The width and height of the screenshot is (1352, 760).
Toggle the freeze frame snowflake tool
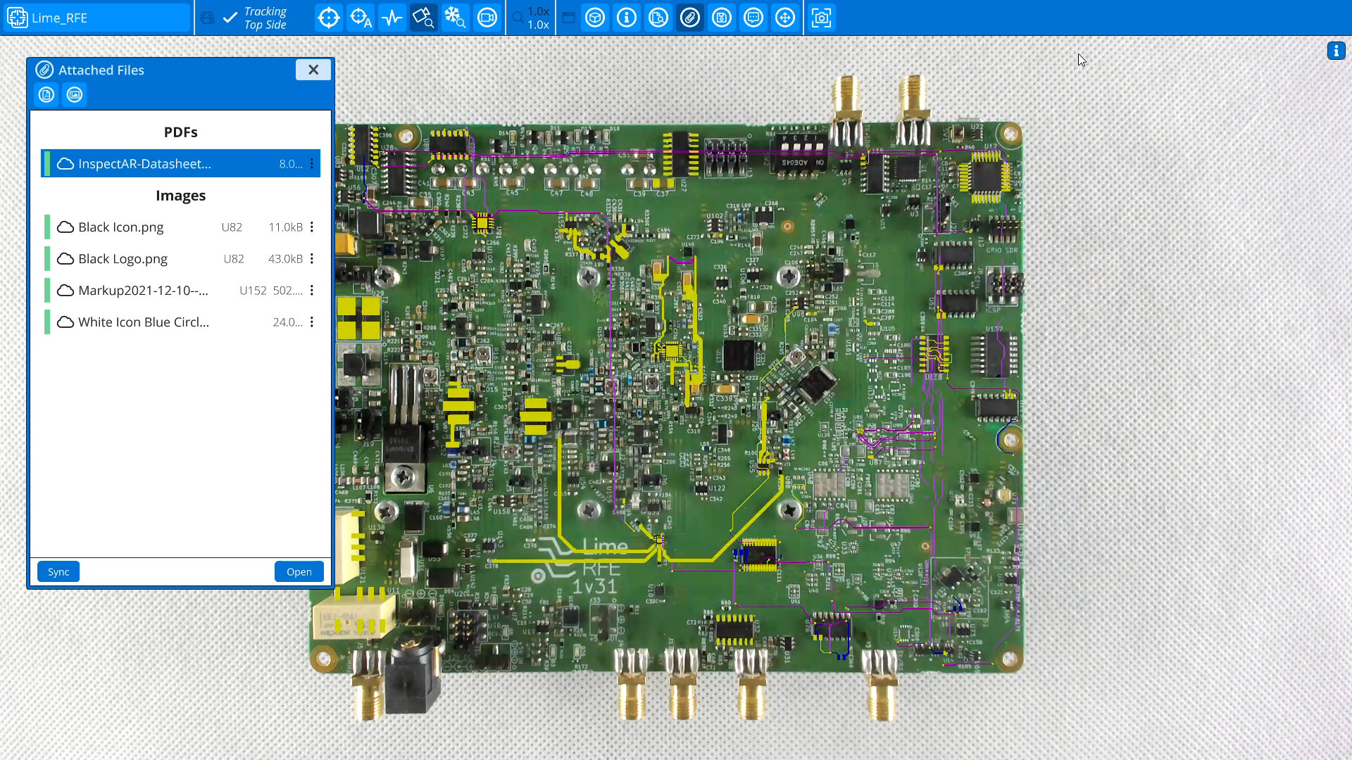[456, 18]
